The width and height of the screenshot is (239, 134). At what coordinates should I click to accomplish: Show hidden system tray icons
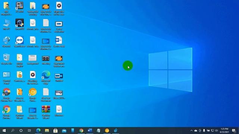192,131
